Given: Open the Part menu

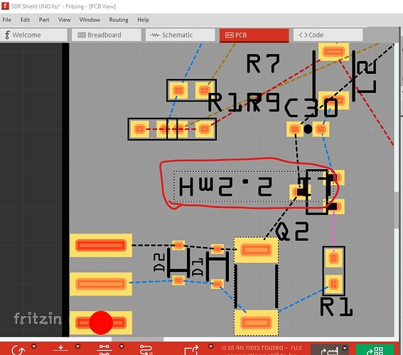Looking at the screenshot, I should (44, 20).
